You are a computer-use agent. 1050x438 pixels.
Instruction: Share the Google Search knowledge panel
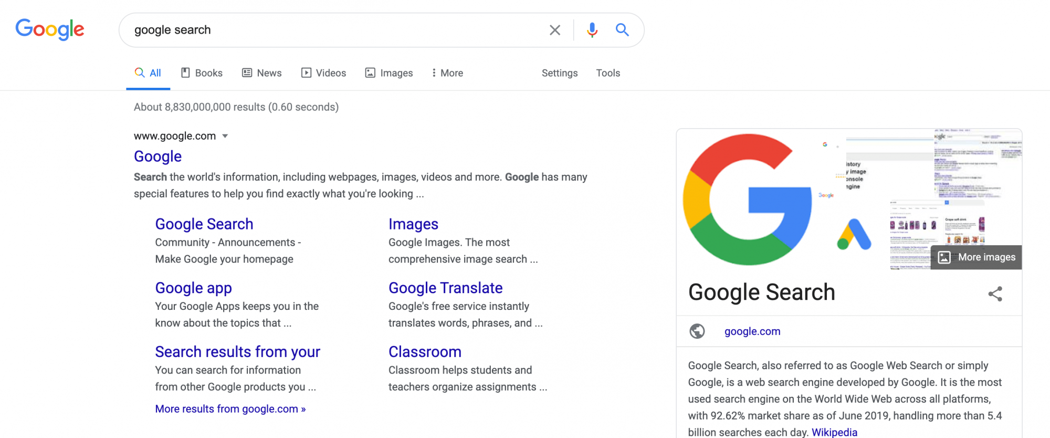[995, 294]
